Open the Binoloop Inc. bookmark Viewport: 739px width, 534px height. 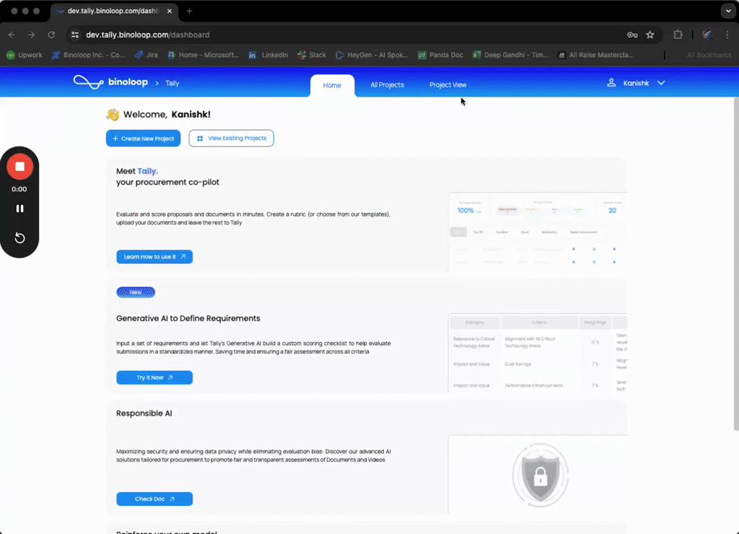88,55
